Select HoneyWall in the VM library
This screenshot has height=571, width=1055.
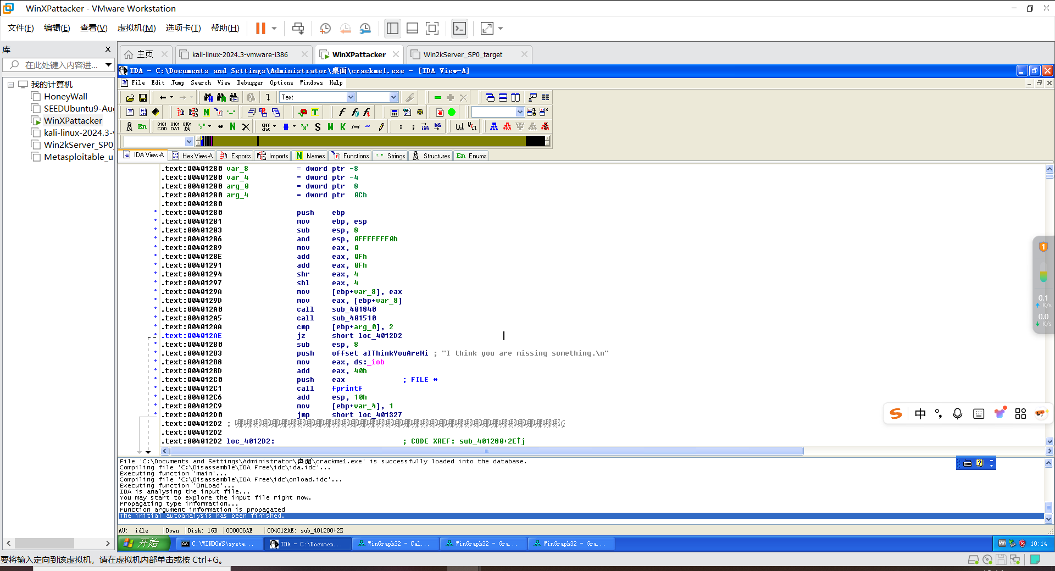click(x=65, y=97)
